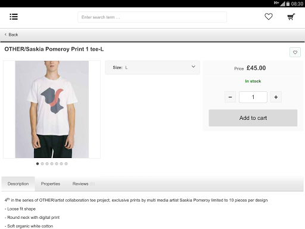This screenshot has height=229, width=305.
Task: Add product to favorites with heart button
Action: pyautogui.click(x=295, y=52)
